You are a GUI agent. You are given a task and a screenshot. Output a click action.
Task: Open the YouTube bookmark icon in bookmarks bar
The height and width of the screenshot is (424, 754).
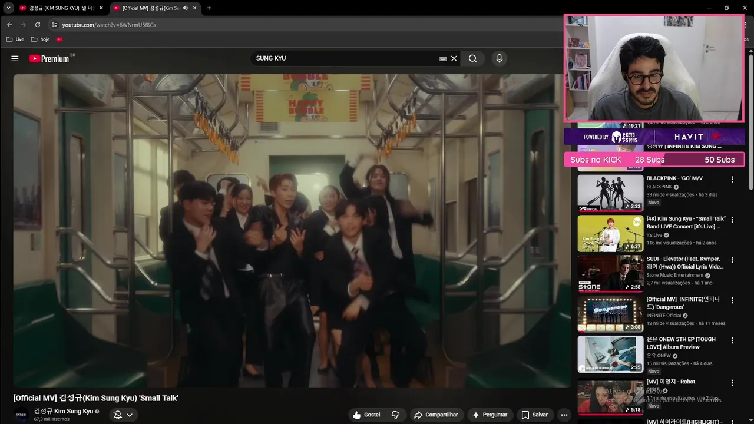coord(59,39)
